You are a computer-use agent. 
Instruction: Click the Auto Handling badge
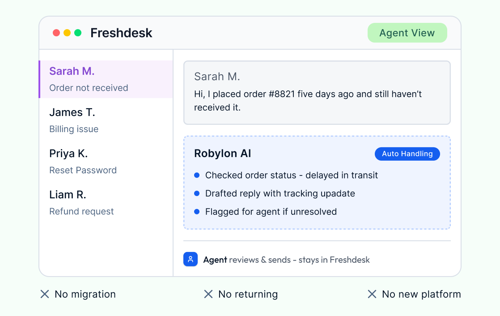pyautogui.click(x=407, y=154)
